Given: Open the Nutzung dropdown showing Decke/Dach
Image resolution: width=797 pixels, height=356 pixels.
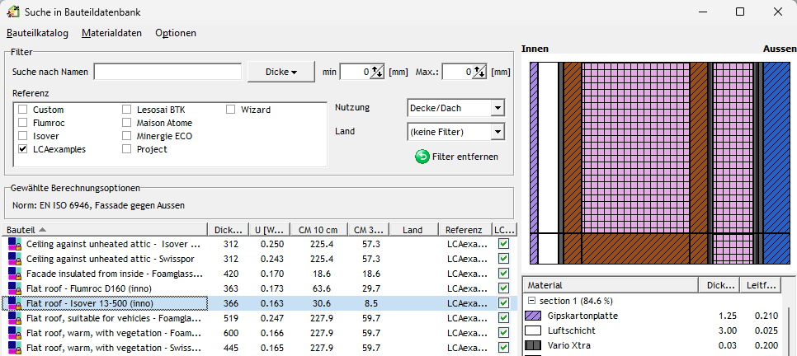Looking at the screenshot, I should click(x=497, y=108).
